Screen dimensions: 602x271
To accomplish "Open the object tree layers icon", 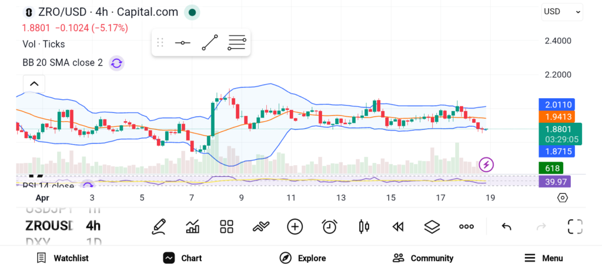I will (x=432, y=226).
